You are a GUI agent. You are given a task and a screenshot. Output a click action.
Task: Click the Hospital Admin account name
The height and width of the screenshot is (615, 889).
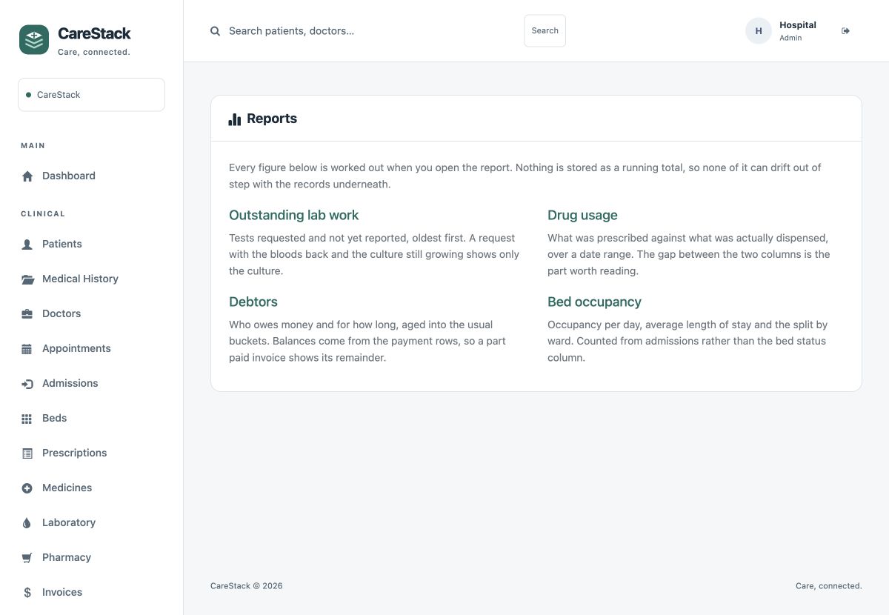[x=798, y=31]
